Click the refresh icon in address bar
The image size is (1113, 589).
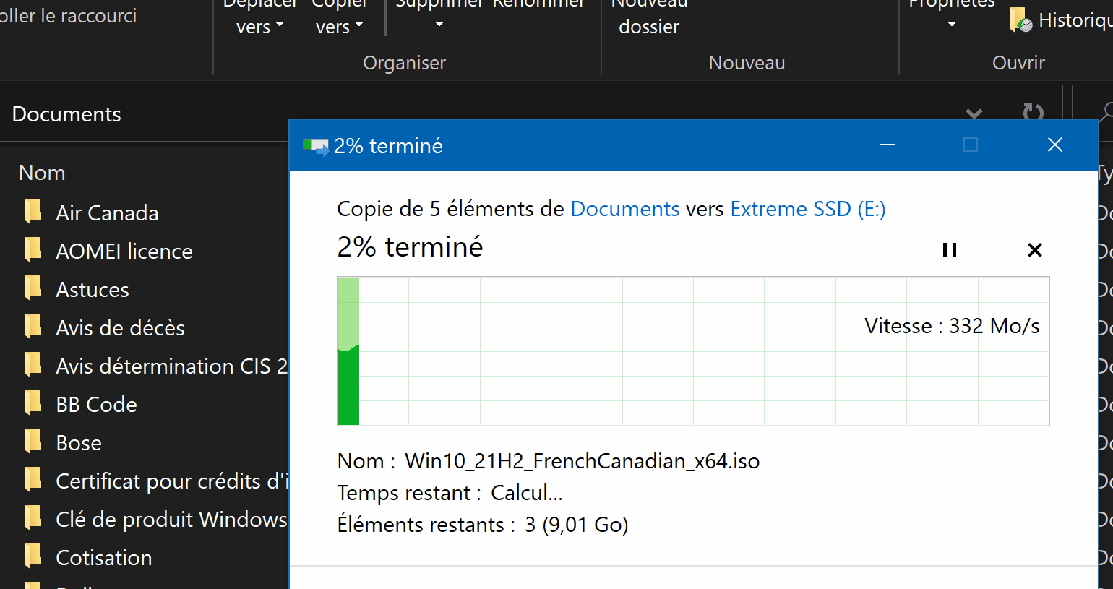tap(1033, 113)
